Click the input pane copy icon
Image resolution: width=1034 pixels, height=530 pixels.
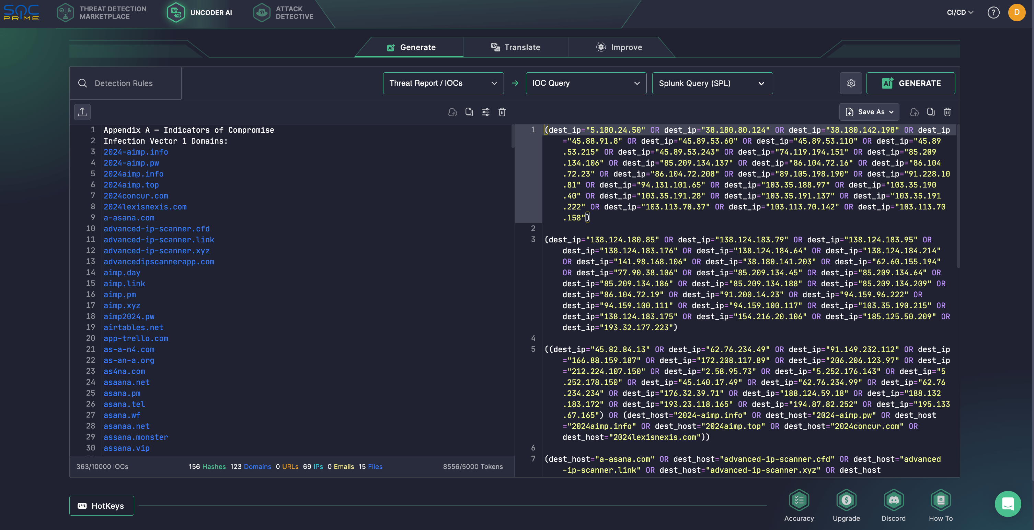tap(469, 112)
